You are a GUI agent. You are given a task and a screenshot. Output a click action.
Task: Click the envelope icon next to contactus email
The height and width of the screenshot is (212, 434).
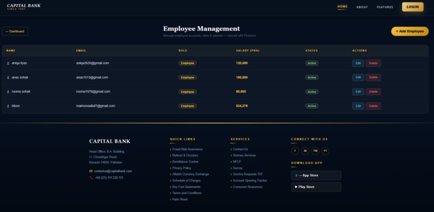pos(91,171)
